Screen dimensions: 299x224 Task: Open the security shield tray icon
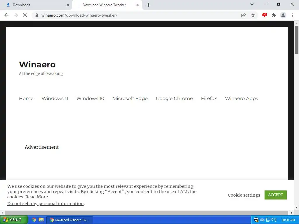256,220
